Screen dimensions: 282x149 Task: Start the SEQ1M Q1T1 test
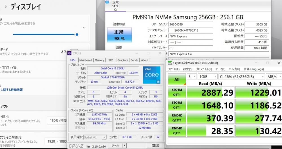177,105
